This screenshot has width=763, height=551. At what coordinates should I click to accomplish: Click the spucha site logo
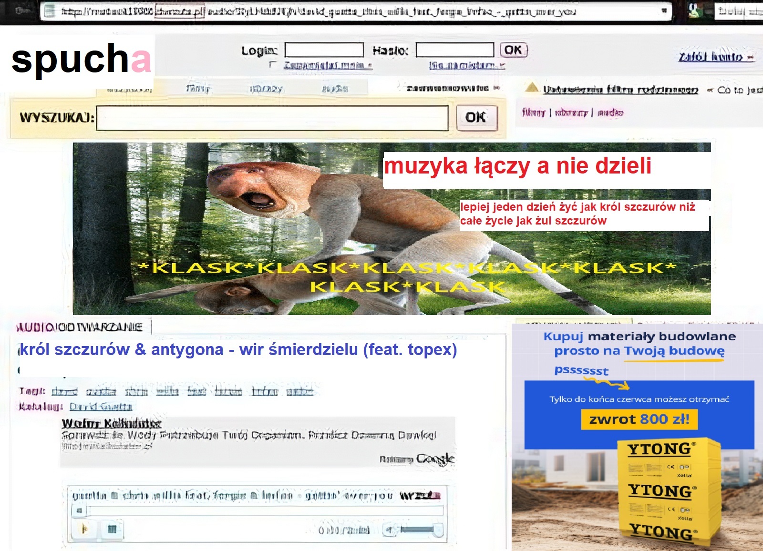pos(81,59)
